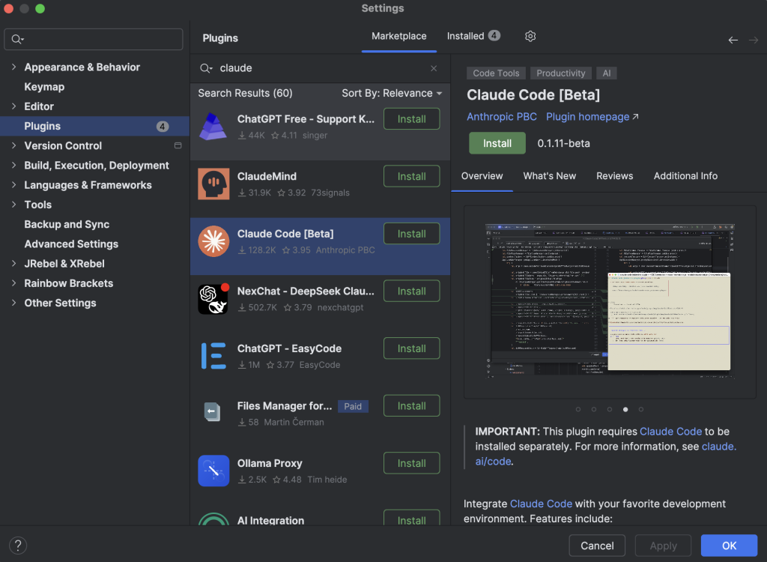Expand the Rainbow Brackets section
This screenshot has width=767, height=562.
pos(13,282)
